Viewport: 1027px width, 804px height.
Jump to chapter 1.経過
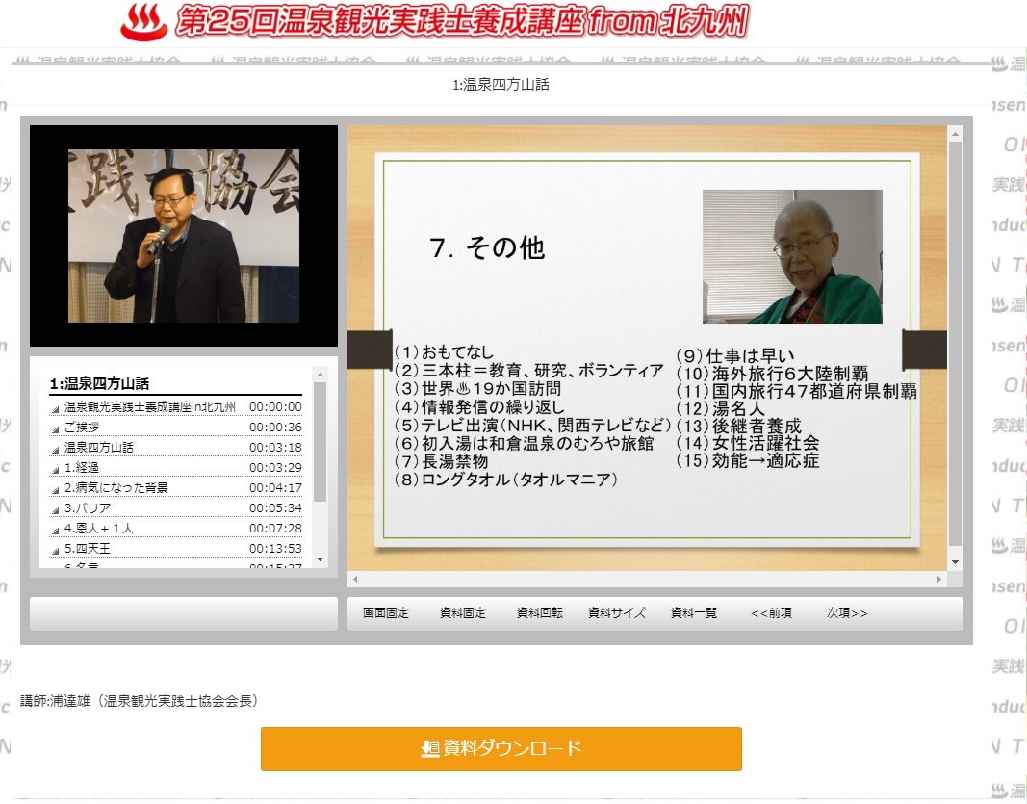[x=81, y=468]
